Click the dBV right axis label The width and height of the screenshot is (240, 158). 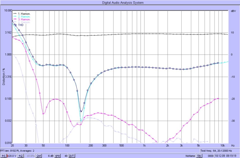(233, 11)
